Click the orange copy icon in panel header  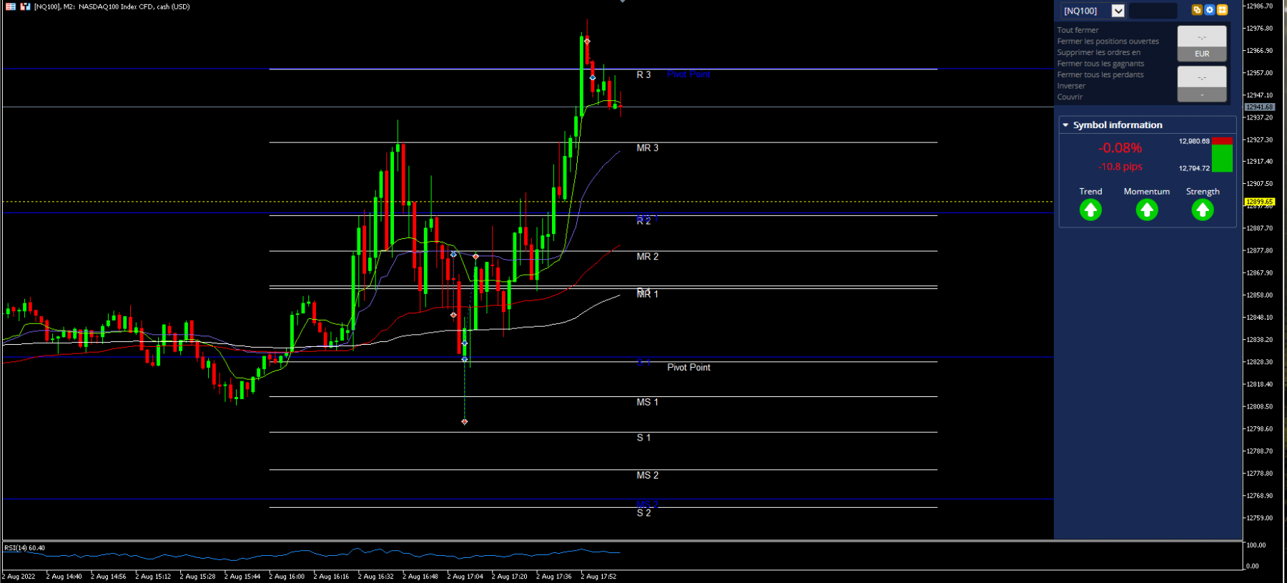1197,10
